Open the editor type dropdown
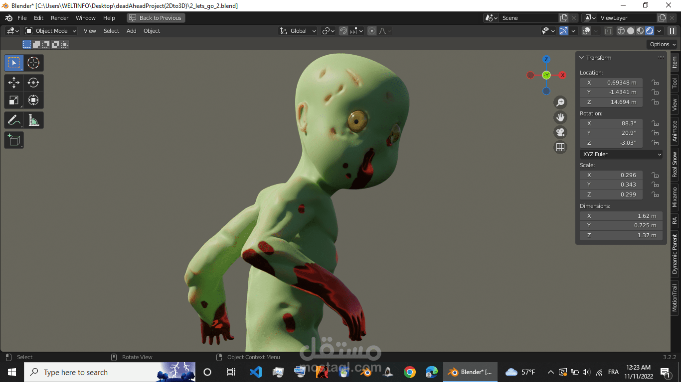The width and height of the screenshot is (681, 382). point(12,31)
